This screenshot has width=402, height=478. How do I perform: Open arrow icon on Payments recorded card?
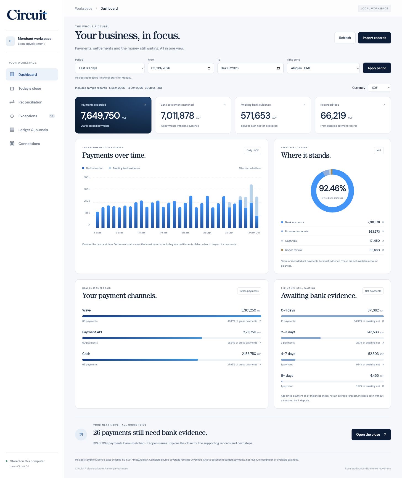(x=145, y=105)
